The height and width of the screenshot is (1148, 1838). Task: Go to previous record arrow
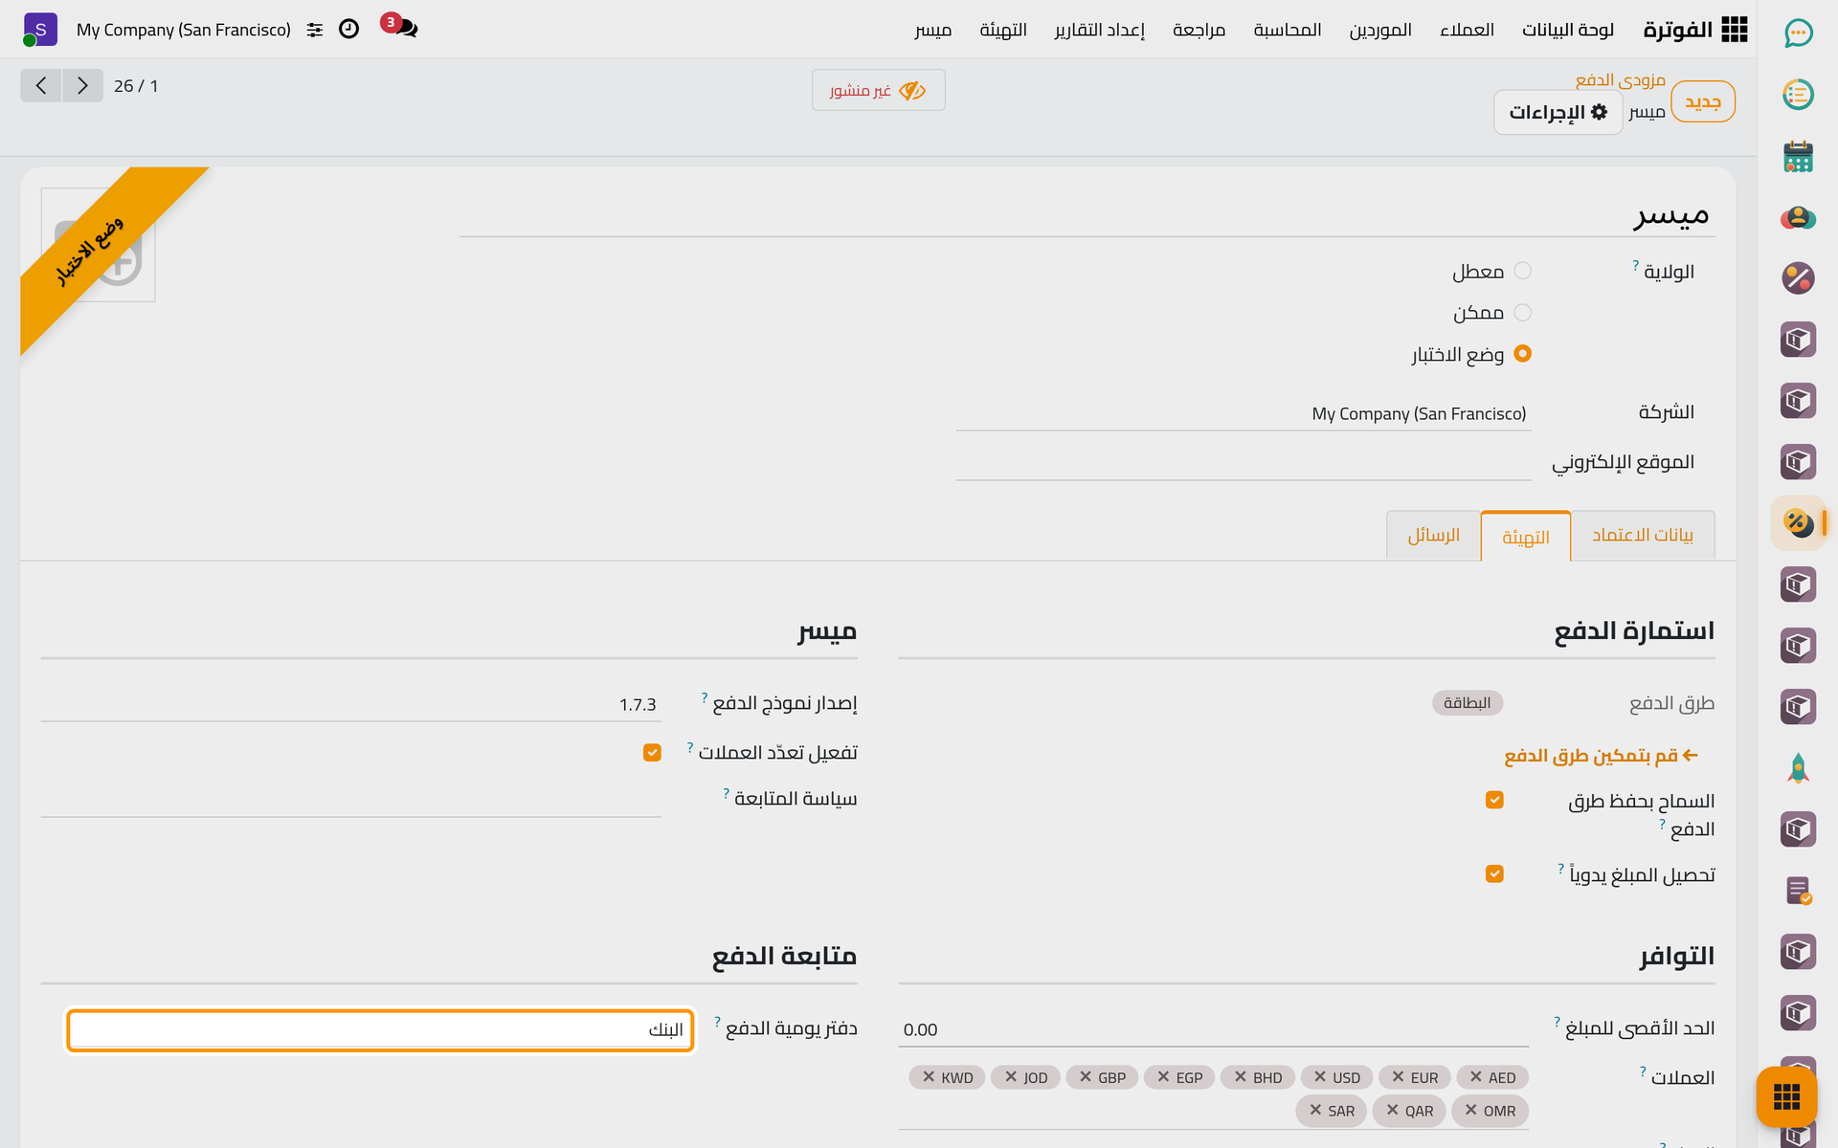click(41, 85)
